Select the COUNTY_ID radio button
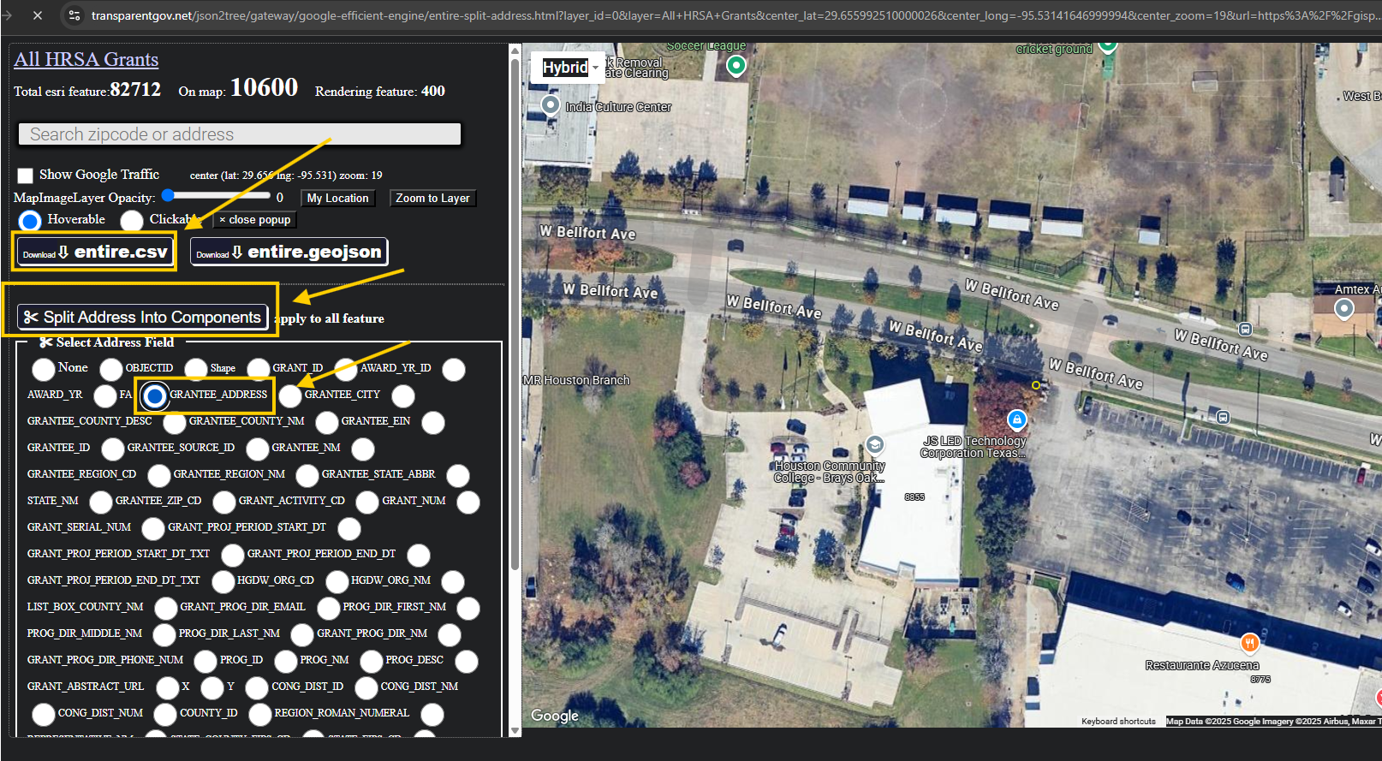This screenshot has width=1382, height=761. [x=166, y=715]
